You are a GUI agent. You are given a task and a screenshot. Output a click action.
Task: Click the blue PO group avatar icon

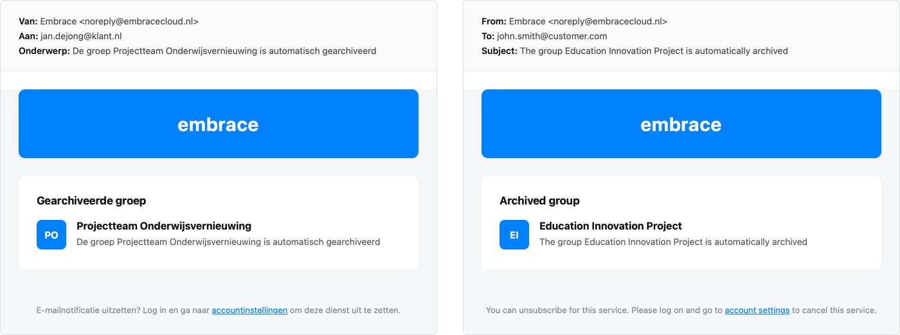pyautogui.click(x=51, y=235)
